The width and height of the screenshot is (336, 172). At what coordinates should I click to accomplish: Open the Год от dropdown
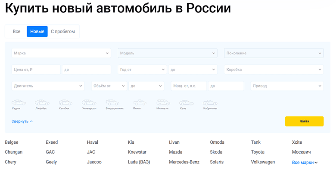click(x=142, y=69)
